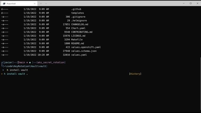Select the PowerShell tab
The image size is (201, 113).
tap(19, 3)
